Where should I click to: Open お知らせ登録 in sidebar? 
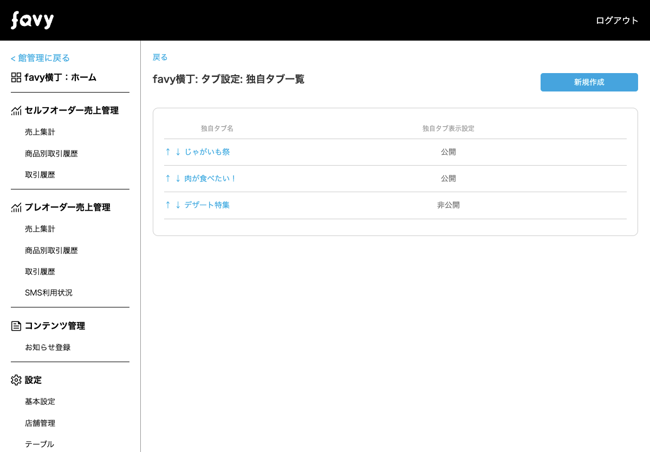pos(48,348)
